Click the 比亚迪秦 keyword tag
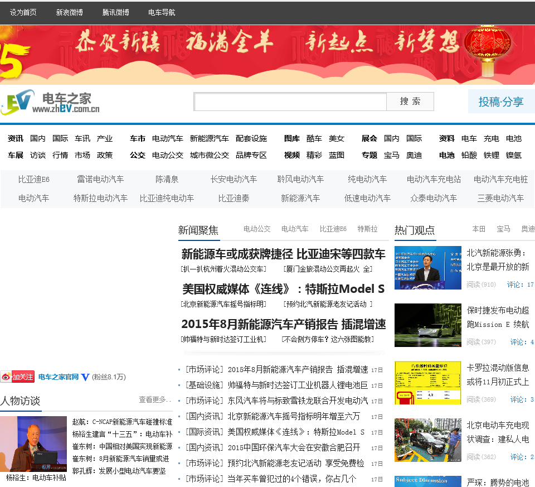 pos(234,198)
